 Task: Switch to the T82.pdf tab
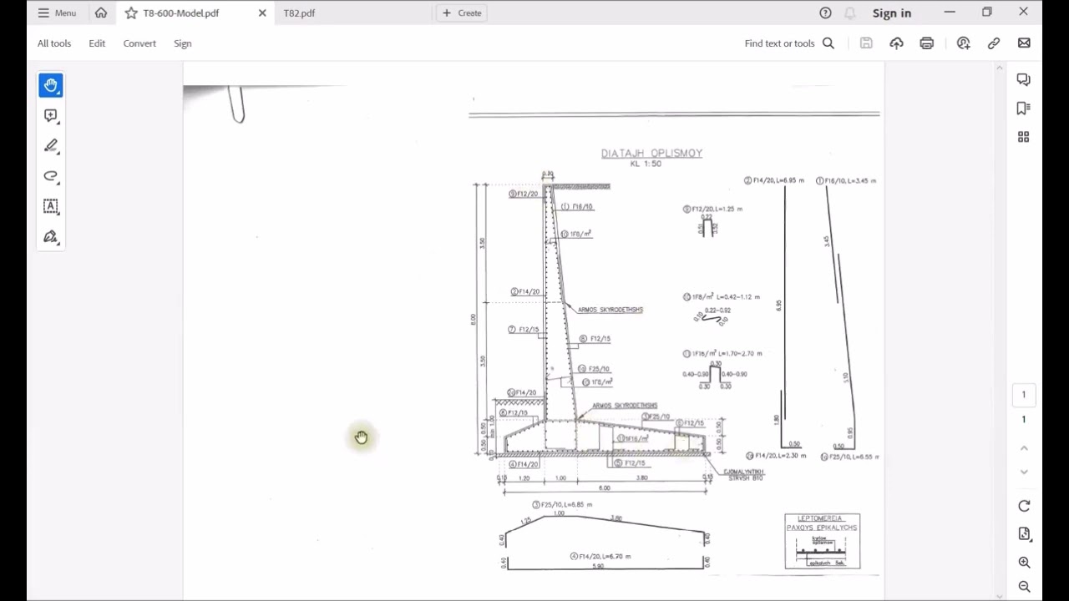299,13
